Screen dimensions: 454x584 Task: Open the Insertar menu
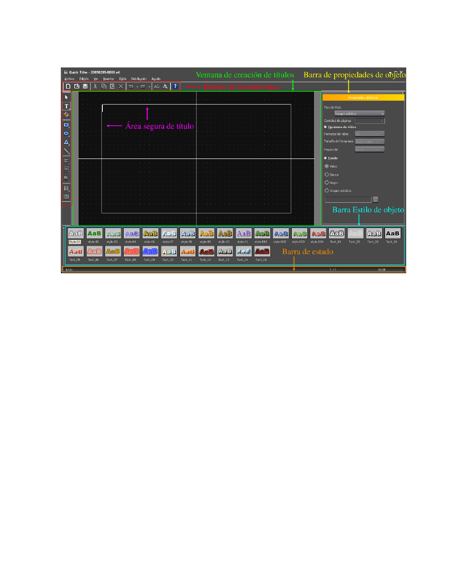point(109,79)
